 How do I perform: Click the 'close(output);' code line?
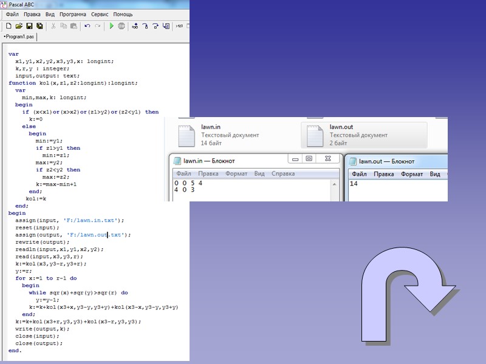pos(39,343)
